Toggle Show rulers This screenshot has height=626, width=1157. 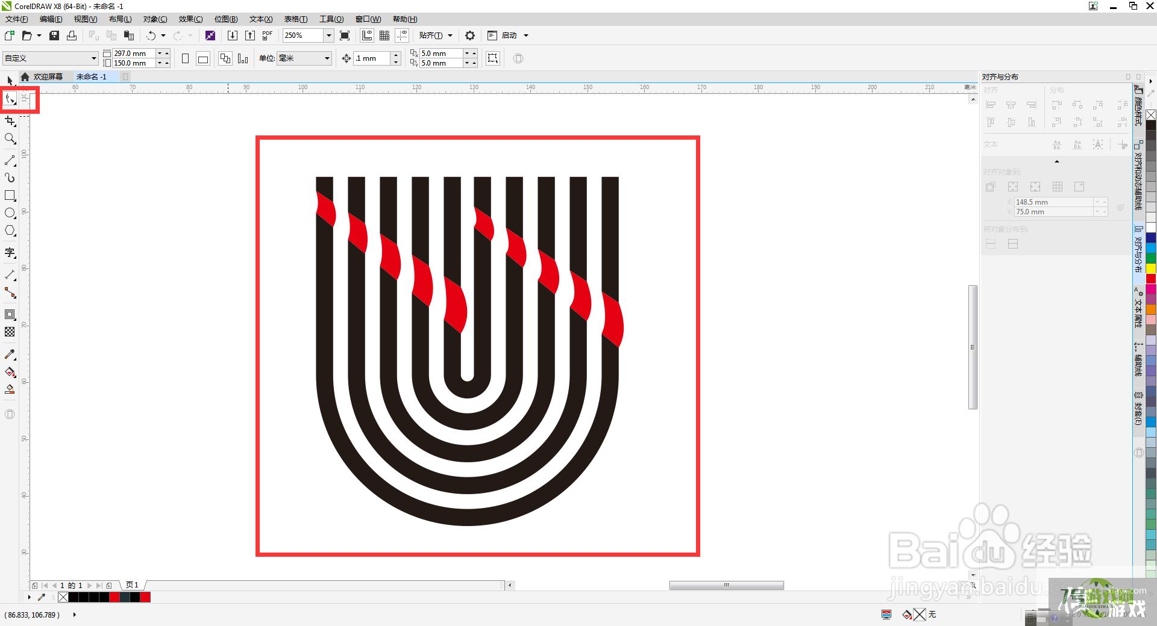[x=367, y=36]
